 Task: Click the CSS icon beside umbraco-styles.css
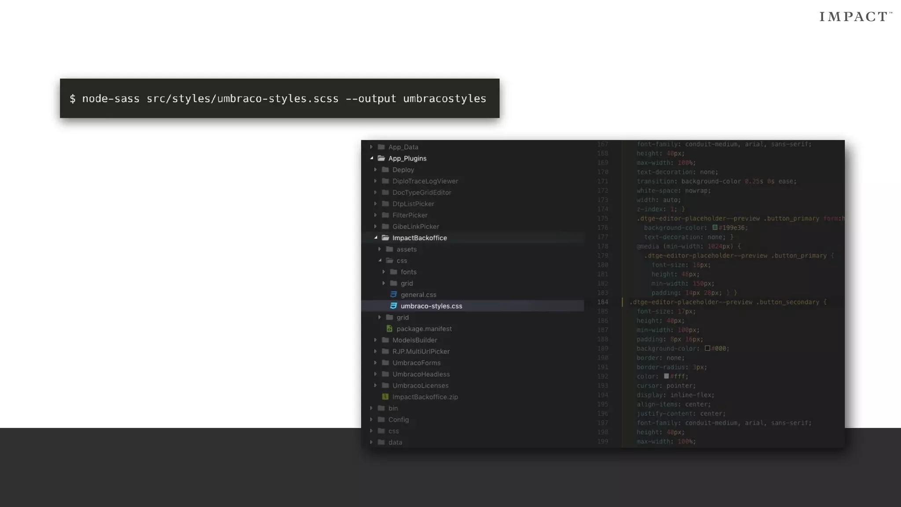click(393, 306)
